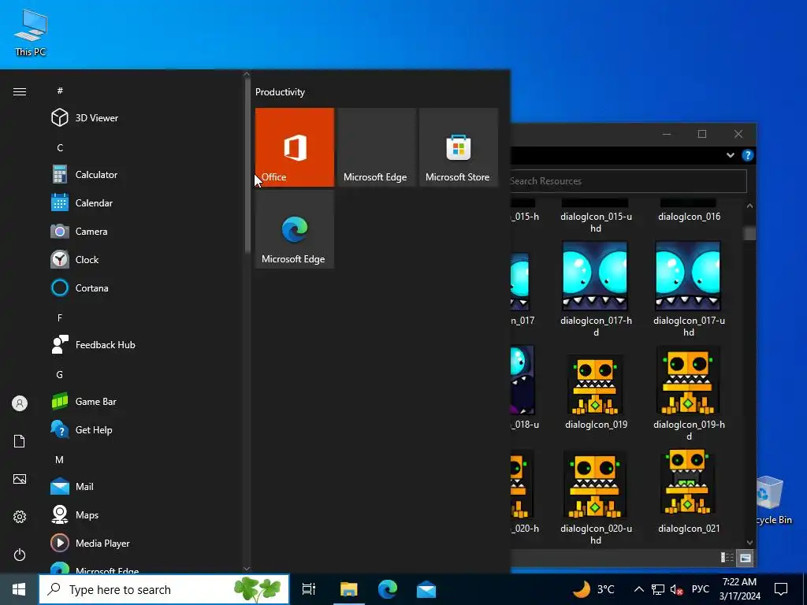Click the Start app list scrollbar thumb

247,165
